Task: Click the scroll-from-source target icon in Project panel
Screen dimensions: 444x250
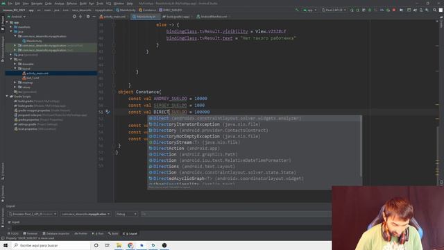Action: point(74,17)
